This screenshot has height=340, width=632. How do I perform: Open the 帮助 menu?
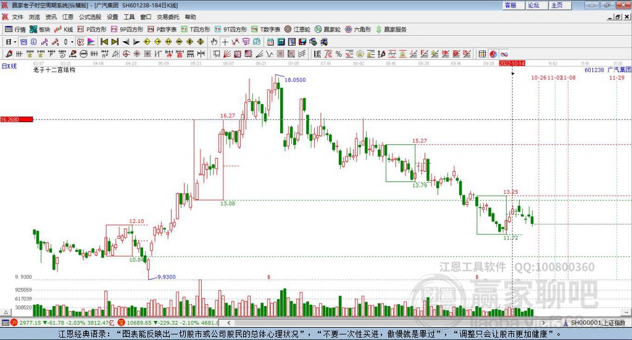pyautogui.click(x=190, y=17)
